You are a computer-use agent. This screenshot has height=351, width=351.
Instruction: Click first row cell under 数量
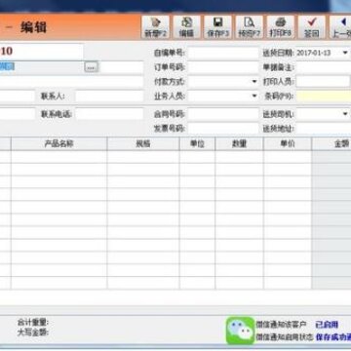click(x=239, y=157)
